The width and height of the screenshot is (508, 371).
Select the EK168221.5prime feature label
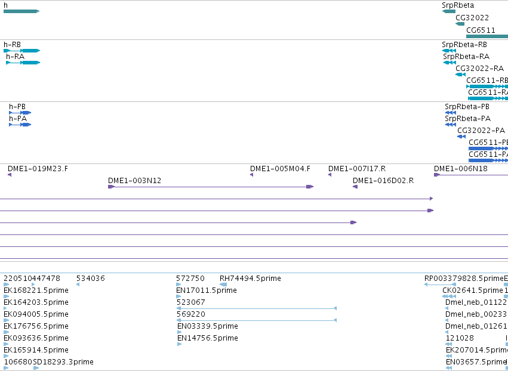(36, 290)
